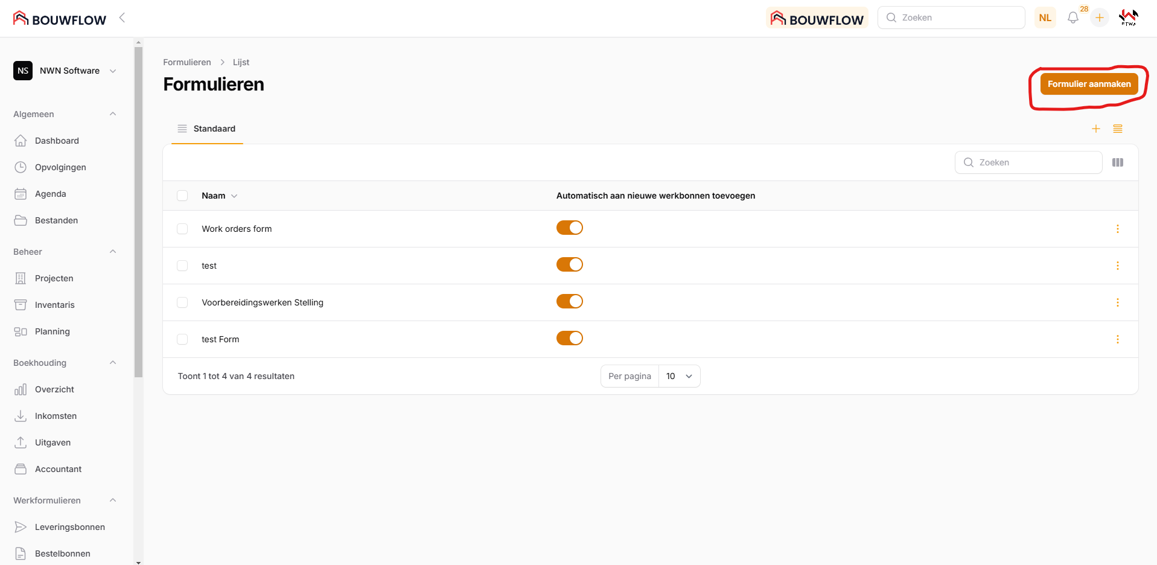Open the Per pagina dropdown
The height and width of the screenshot is (565, 1157).
point(679,376)
